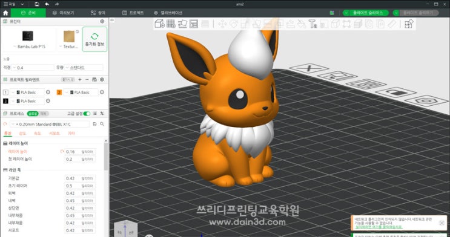The height and width of the screenshot is (237, 450).
Task: Switch process scope to 개체
Action: tap(44, 114)
